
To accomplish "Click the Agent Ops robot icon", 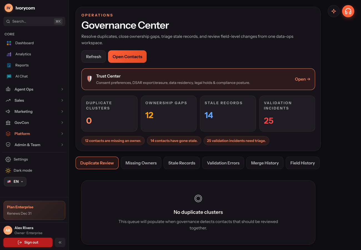I will (x=8, y=89).
